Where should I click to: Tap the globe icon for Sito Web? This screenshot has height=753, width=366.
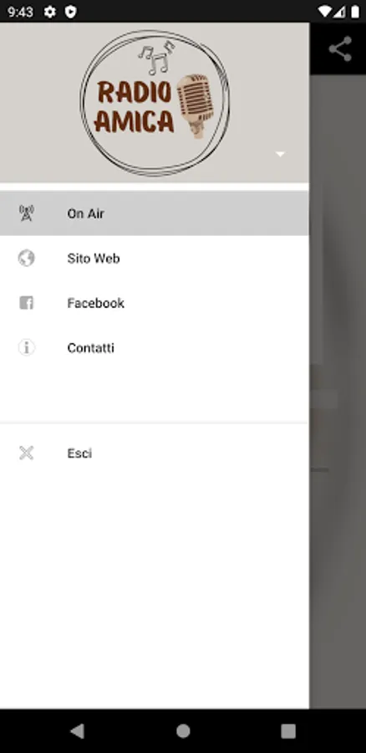27,258
